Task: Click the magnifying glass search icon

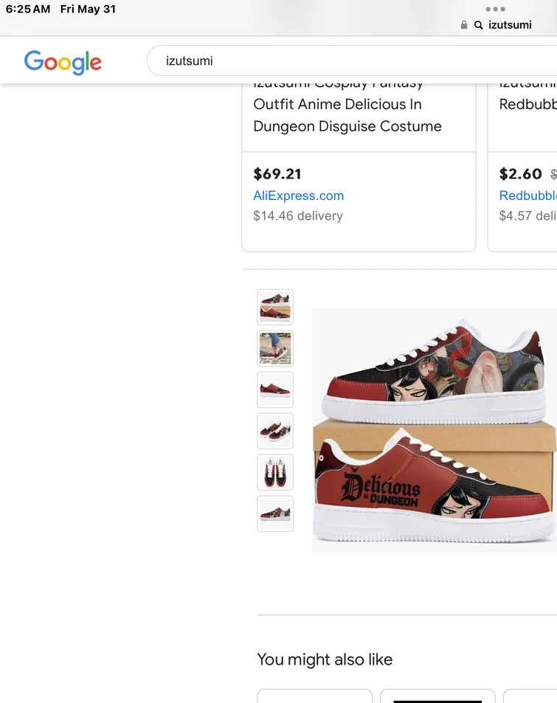Action: click(478, 24)
